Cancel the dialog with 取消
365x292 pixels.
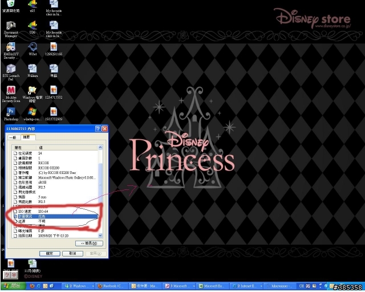click(x=72, y=253)
